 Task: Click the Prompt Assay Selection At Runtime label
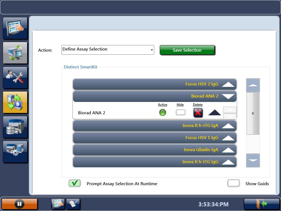[x=122, y=184]
